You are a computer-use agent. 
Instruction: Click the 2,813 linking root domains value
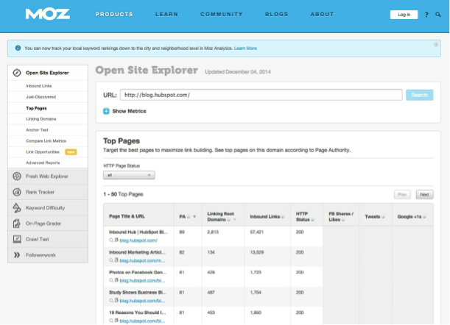(213, 232)
